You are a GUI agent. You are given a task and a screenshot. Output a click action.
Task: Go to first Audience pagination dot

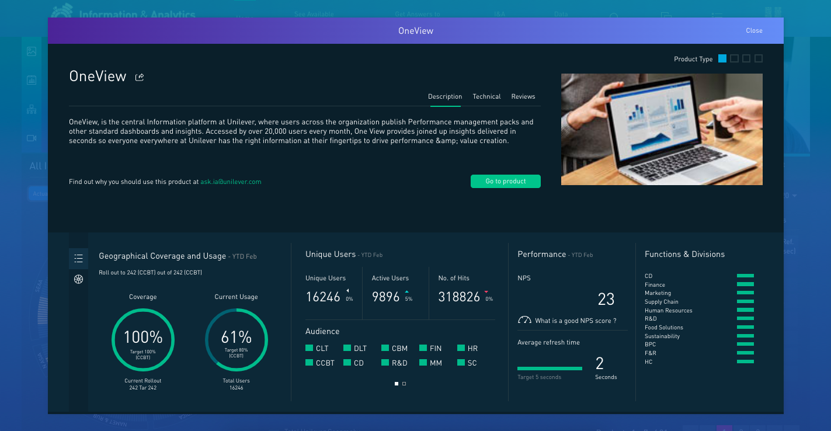click(397, 384)
